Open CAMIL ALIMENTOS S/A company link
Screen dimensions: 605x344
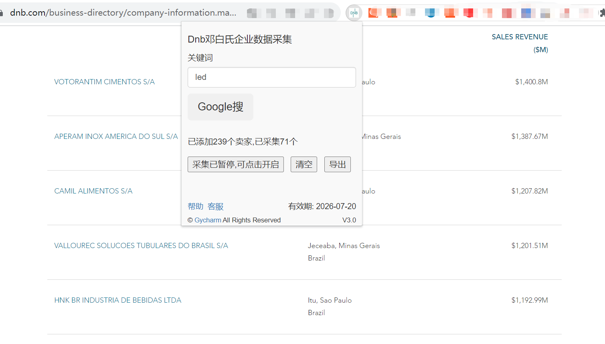93,191
